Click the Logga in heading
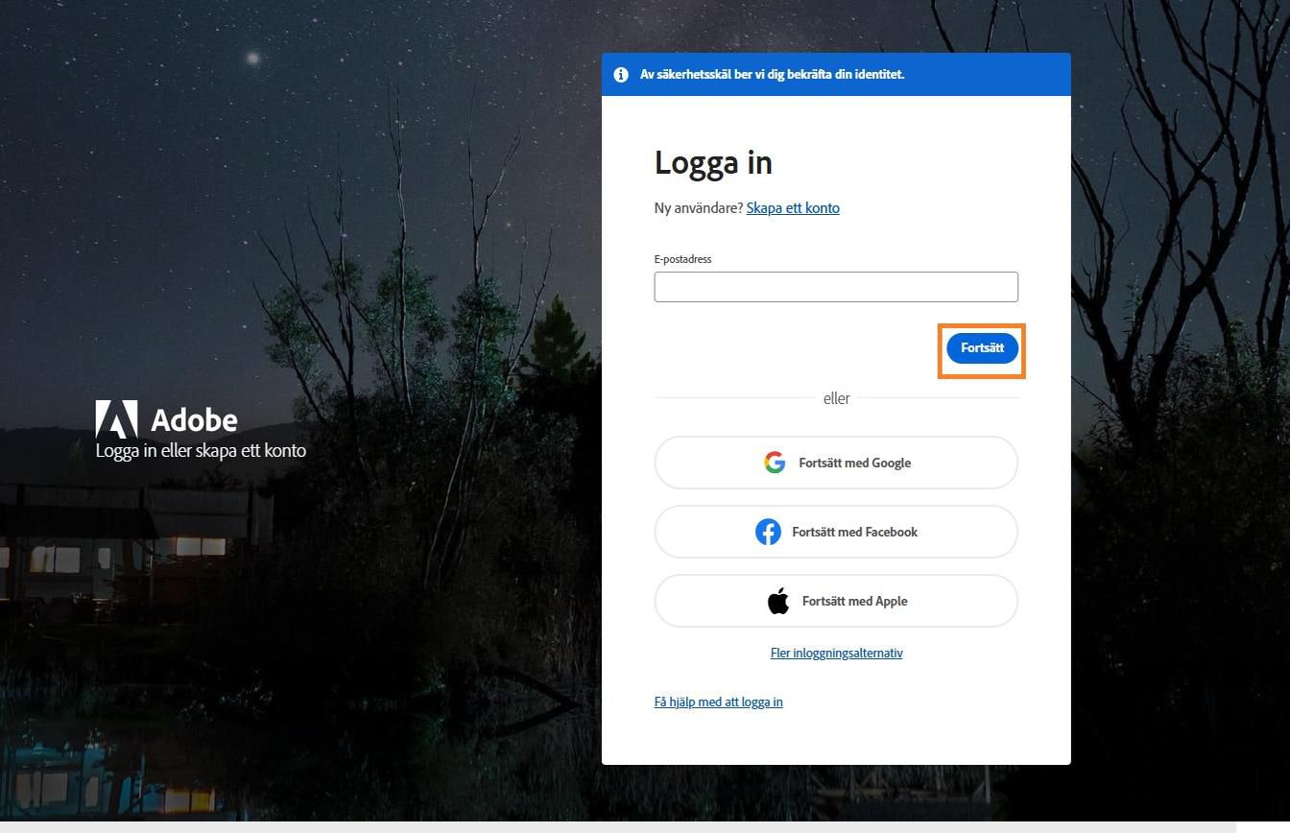1290x833 pixels. 713,163
